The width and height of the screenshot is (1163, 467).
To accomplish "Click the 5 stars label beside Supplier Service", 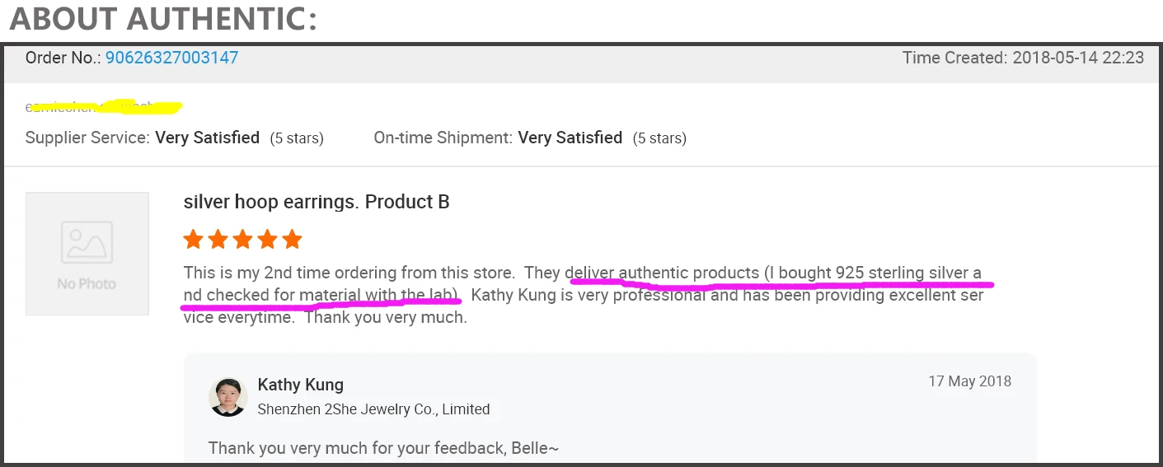I will click(297, 138).
